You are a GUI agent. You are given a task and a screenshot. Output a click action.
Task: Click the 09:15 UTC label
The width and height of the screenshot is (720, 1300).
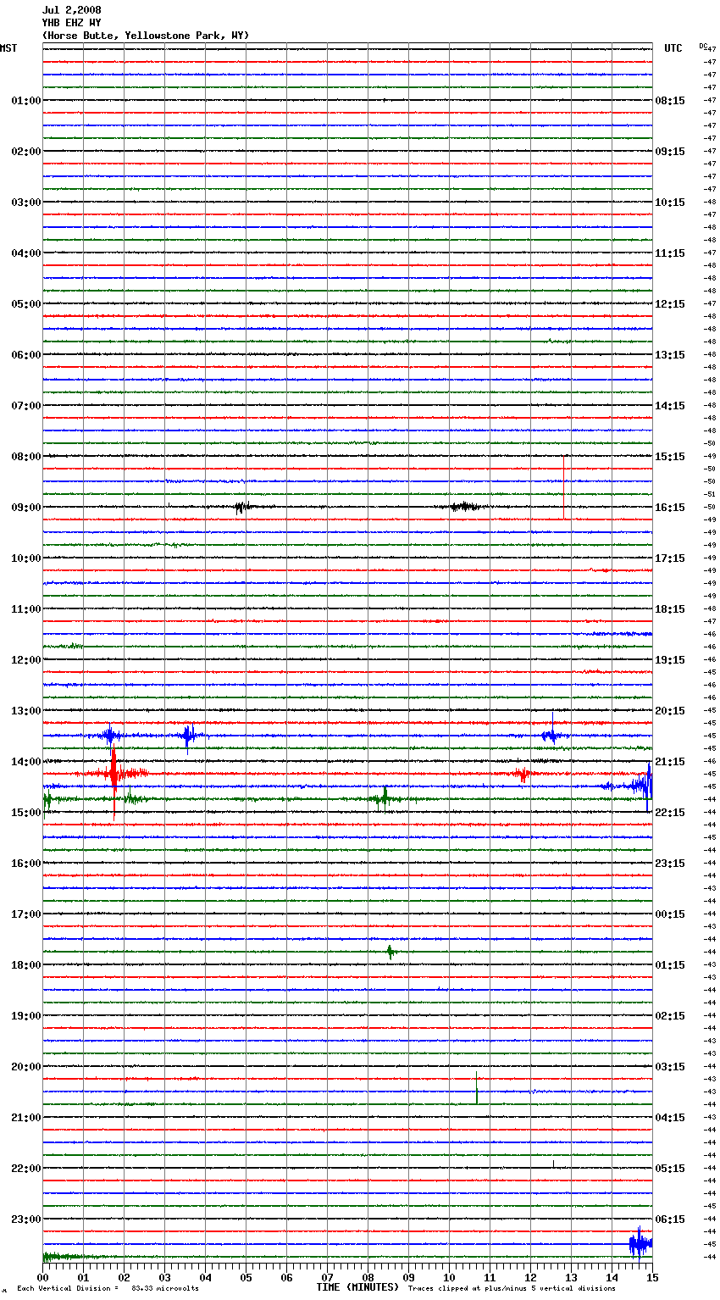coord(670,152)
